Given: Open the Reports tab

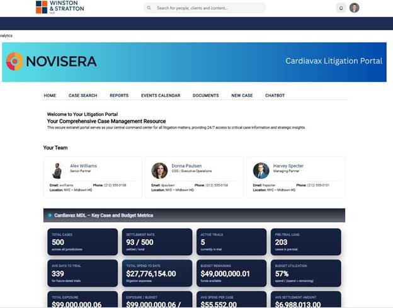Looking at the screenshot, I should 119,96.
